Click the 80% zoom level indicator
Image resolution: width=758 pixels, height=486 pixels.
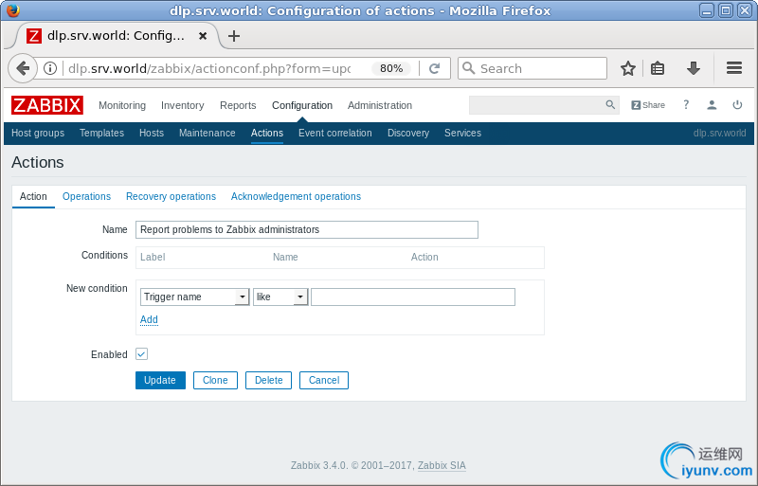[x=391, y=68]
